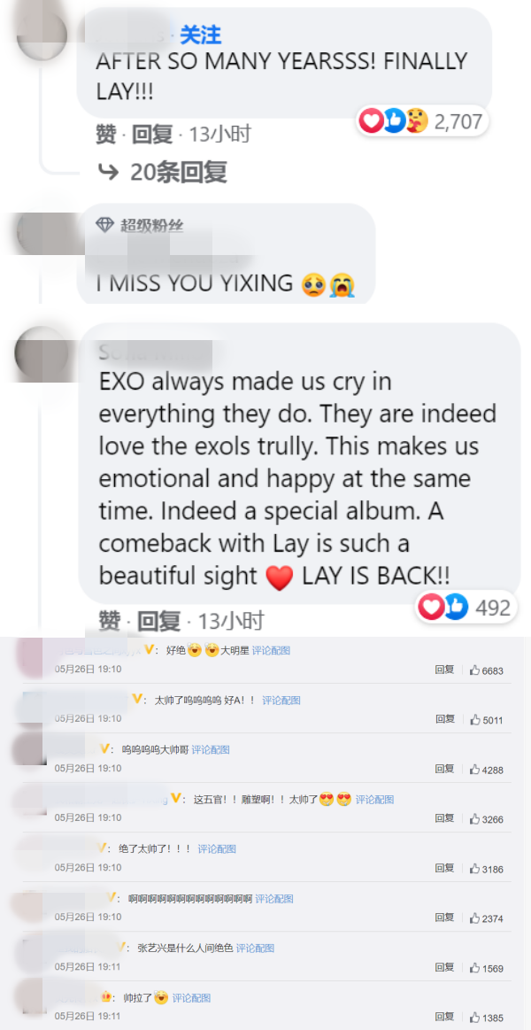
Task: Reply to the 帅拉了 comment
Action: [x=444, y=1016]
